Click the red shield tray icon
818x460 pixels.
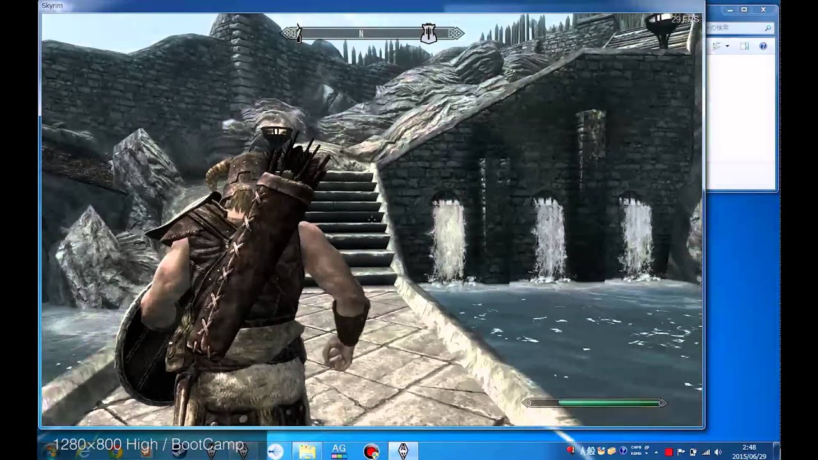click(x=571, y=450)
